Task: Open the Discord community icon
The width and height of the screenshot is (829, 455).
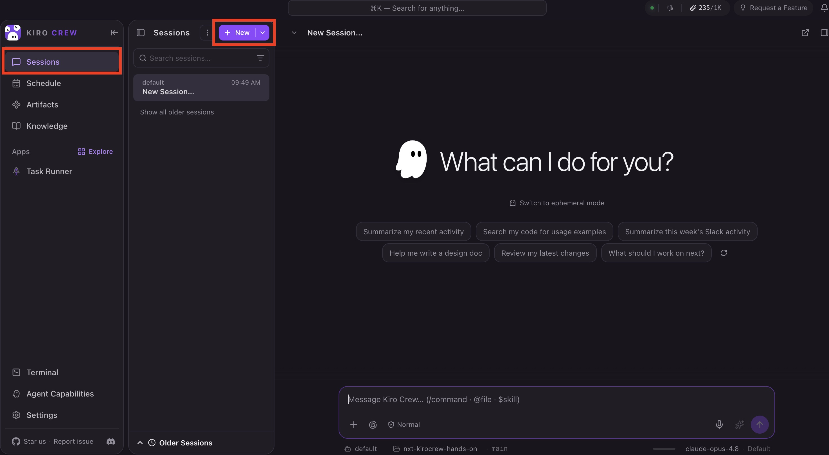Action: [111, 442]
